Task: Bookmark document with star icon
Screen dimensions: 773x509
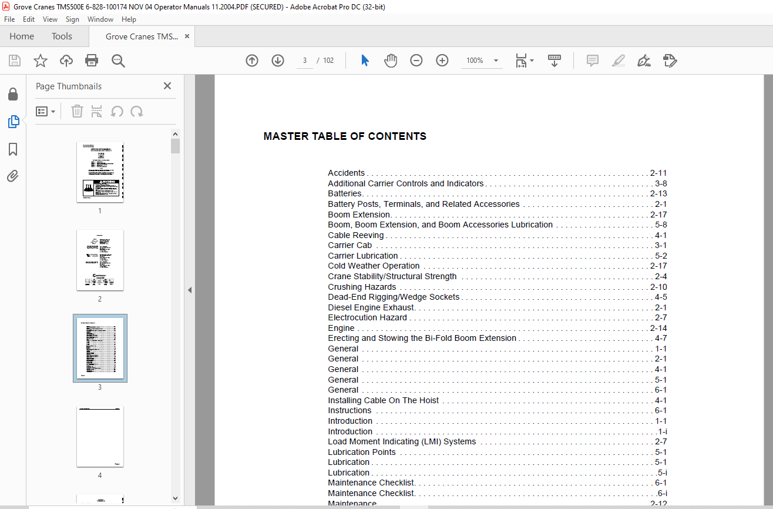Action: [41, 61]
